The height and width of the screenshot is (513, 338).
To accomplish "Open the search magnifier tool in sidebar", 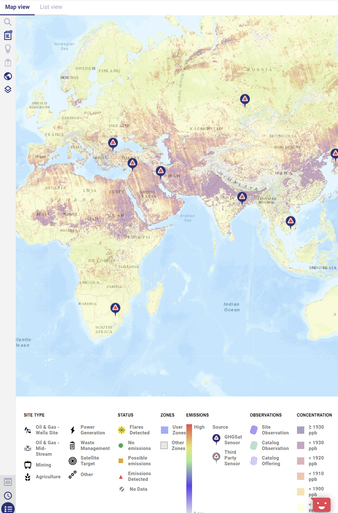I will coord(8,22).
